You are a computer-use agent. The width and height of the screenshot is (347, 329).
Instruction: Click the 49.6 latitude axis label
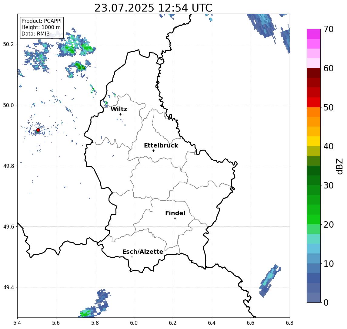tap(8, 227)
